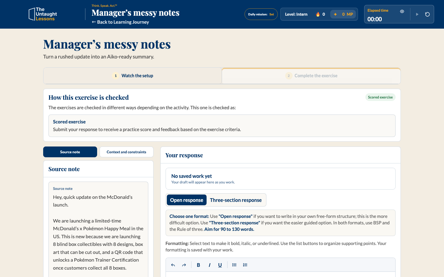
Task: Click the Manager's messy notes page heading
Action: point(107,44)
